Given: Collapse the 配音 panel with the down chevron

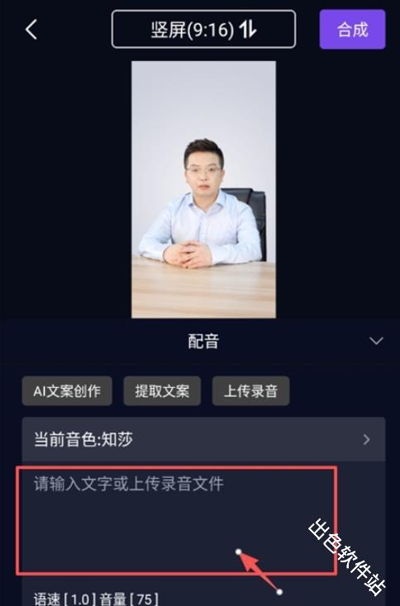Looking at the screenshot, I should tap(376, 341).
